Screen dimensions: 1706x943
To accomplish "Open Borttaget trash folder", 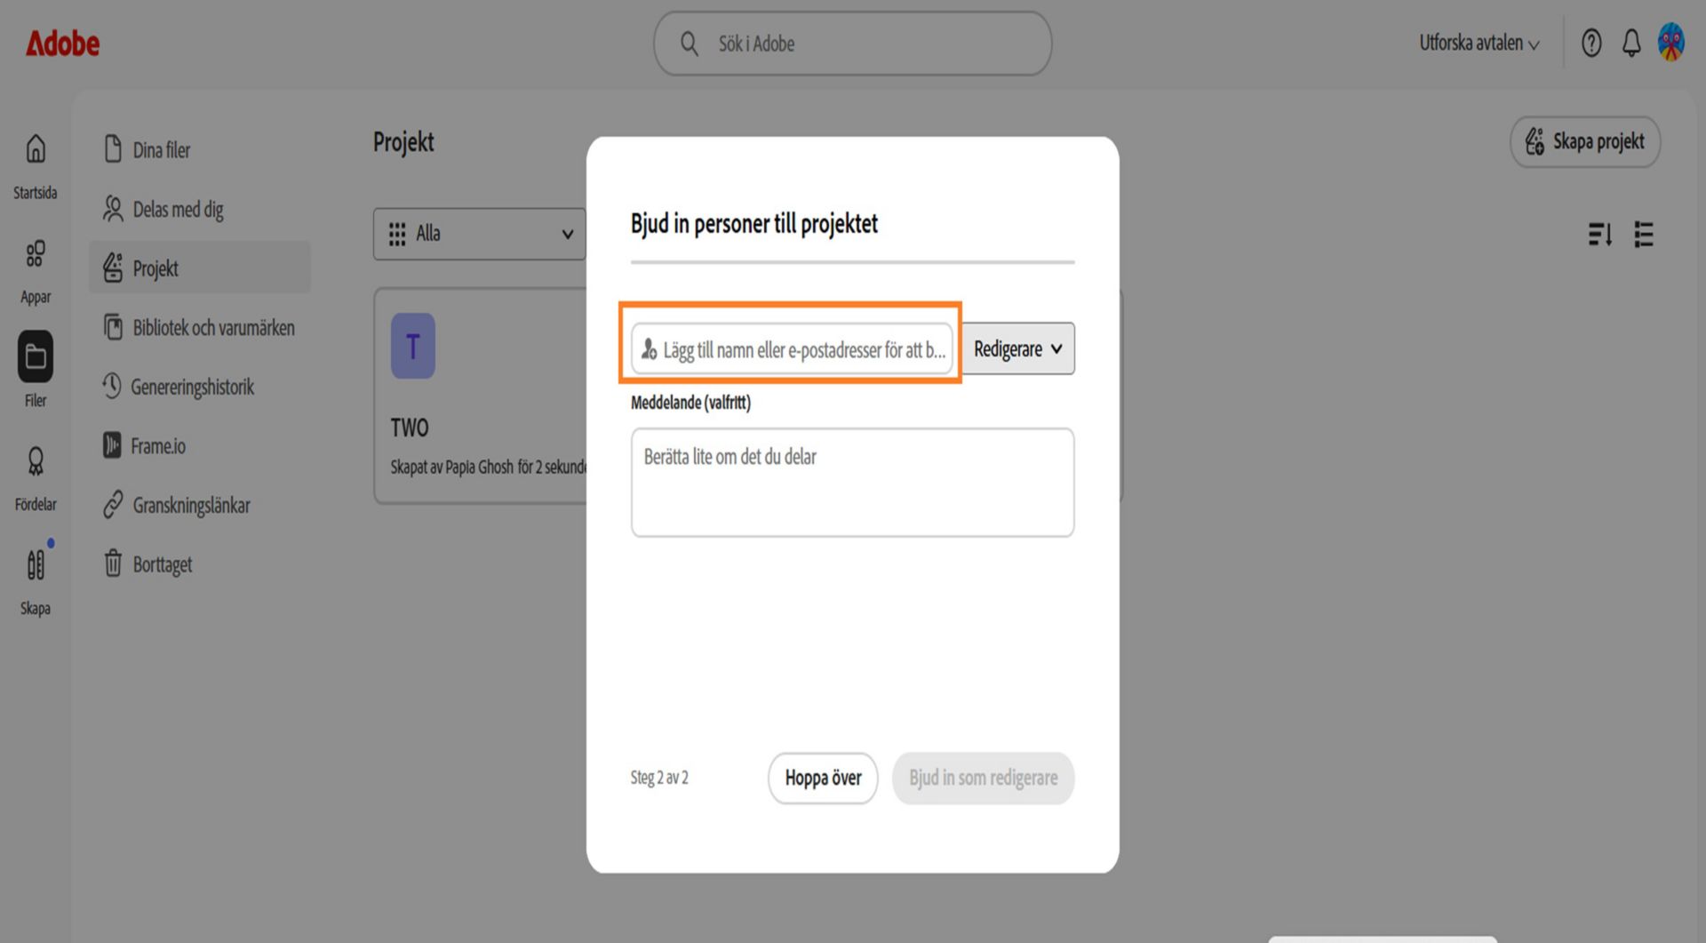I will click(200, 563).
